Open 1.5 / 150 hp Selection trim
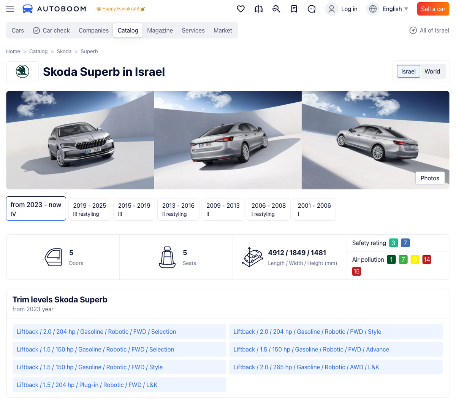 click(x=119, y=349)
